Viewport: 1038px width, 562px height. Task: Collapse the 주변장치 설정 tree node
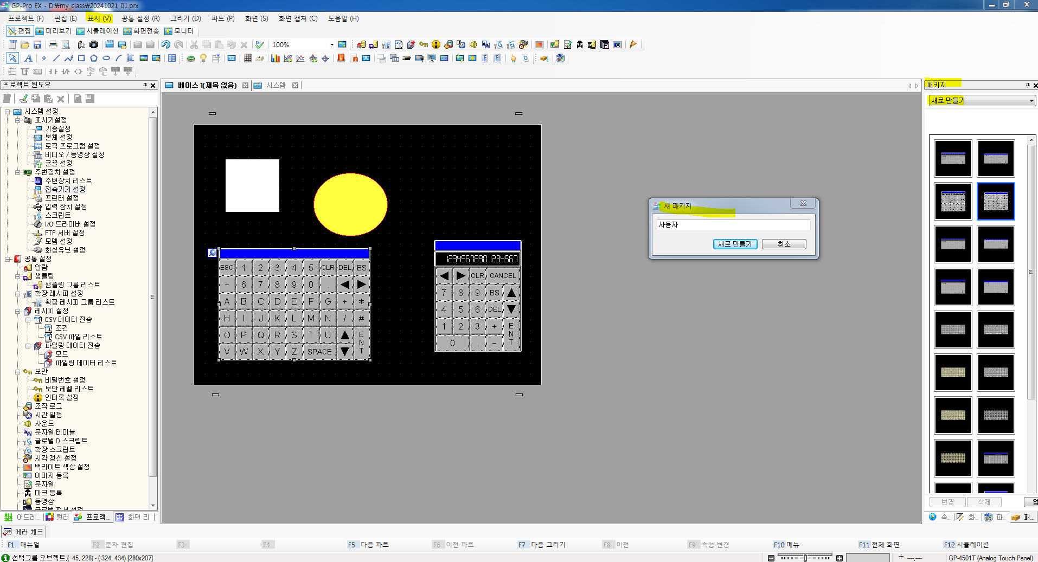(x=18, y=172)
